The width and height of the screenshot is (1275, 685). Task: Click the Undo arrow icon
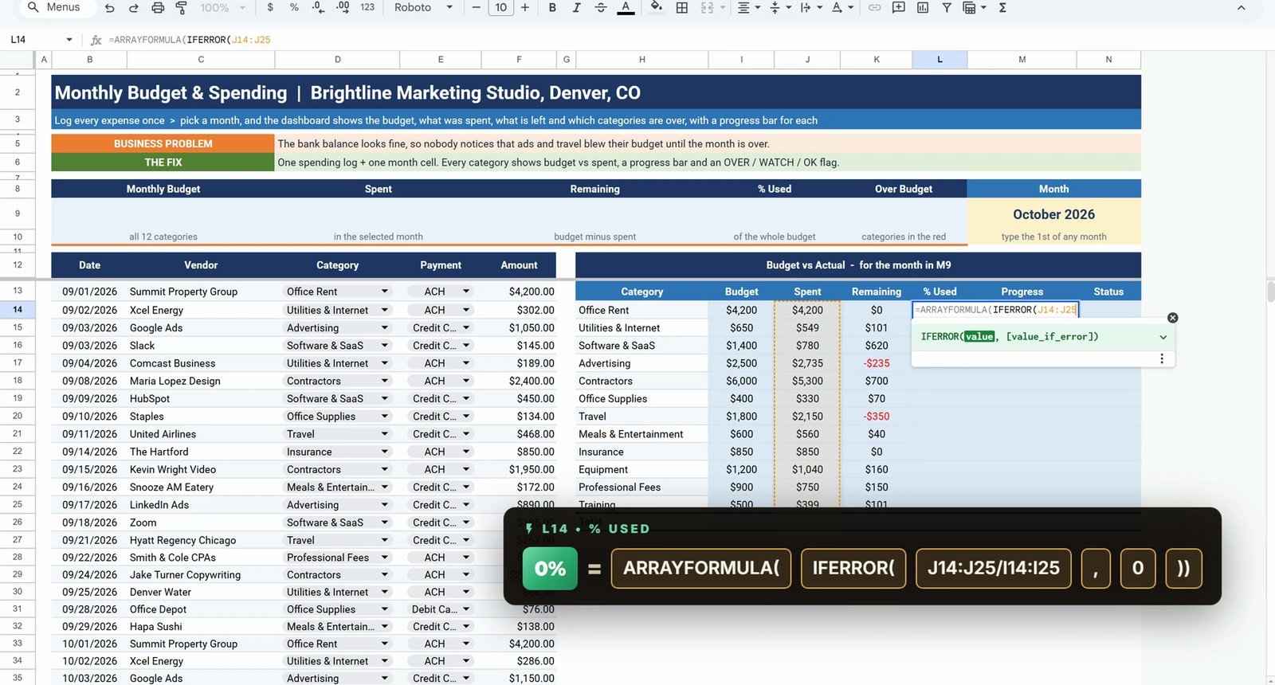tap(110, 7)
